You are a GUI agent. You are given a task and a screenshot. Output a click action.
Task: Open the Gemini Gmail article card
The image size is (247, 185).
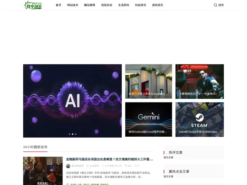149,120
